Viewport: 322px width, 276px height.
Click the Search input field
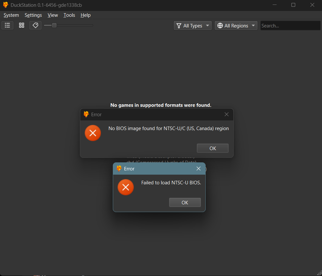point(290,26)
